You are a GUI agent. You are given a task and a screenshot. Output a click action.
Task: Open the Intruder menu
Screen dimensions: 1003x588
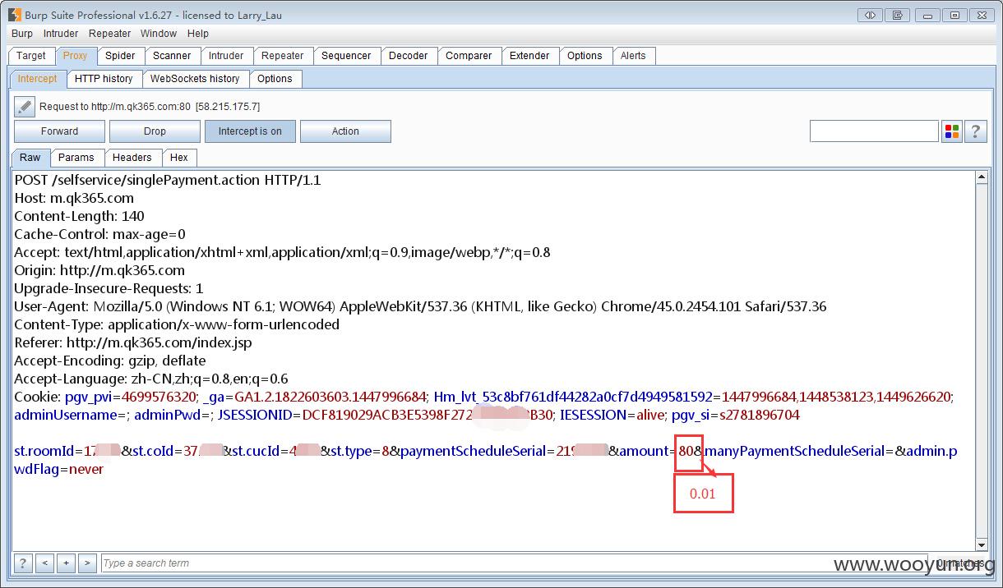[x=61, y=34]
